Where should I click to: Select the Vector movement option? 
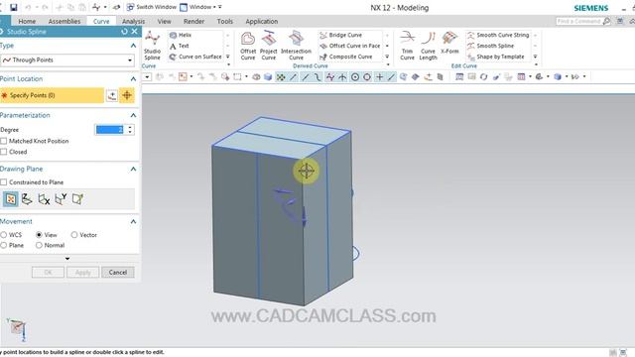tap(74, 235)
